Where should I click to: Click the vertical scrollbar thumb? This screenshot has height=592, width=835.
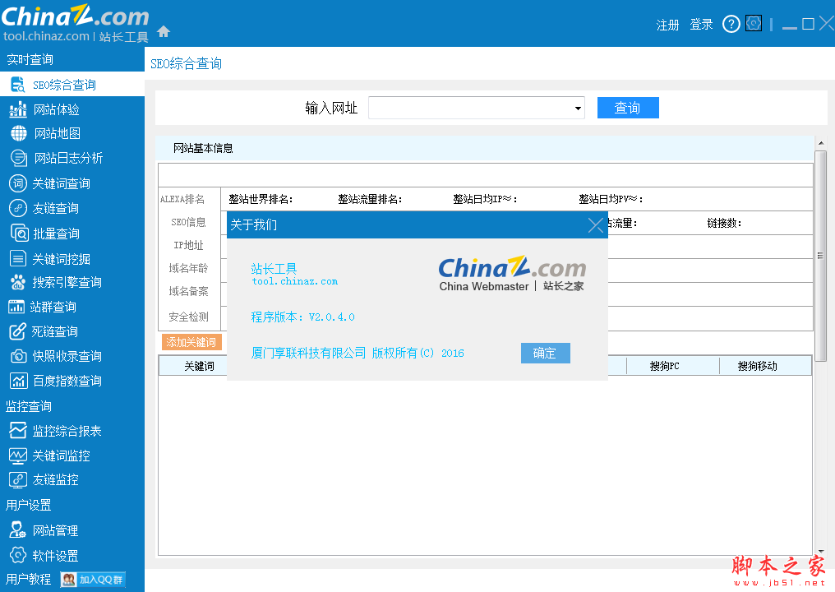tap(820, 256)
